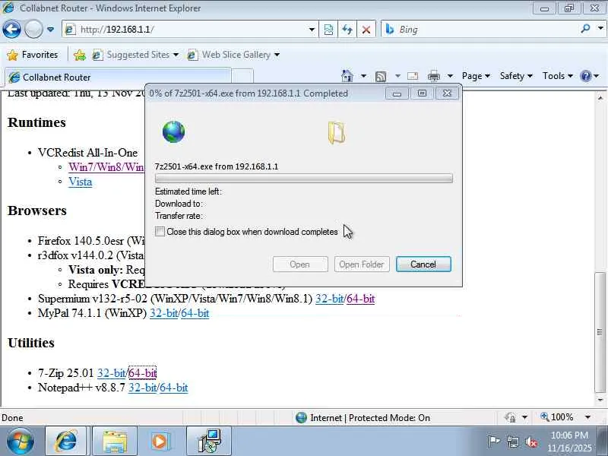The width and height of the screenshot is (608, 456).
Task: Click the Print icon
Action: coord(434,76)
